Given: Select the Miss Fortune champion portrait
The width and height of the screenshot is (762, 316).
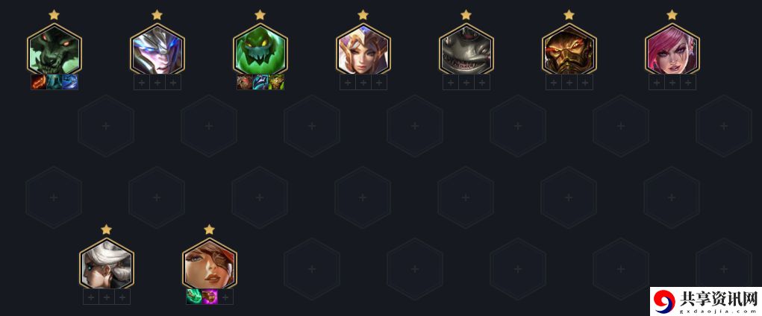Looking at the screenshot, I should pos(210,265).
